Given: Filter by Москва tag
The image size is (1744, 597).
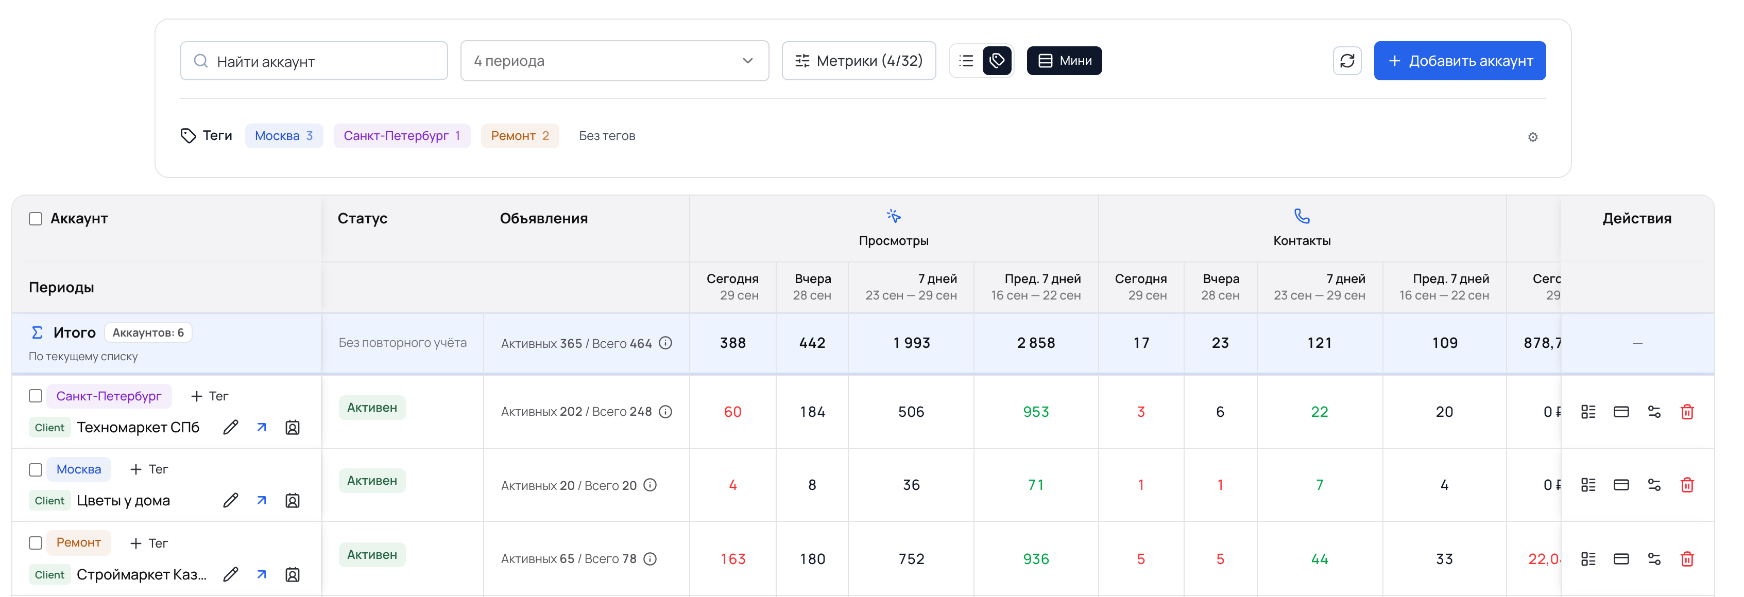Looking at the screenshot, I should click(284, 136).
